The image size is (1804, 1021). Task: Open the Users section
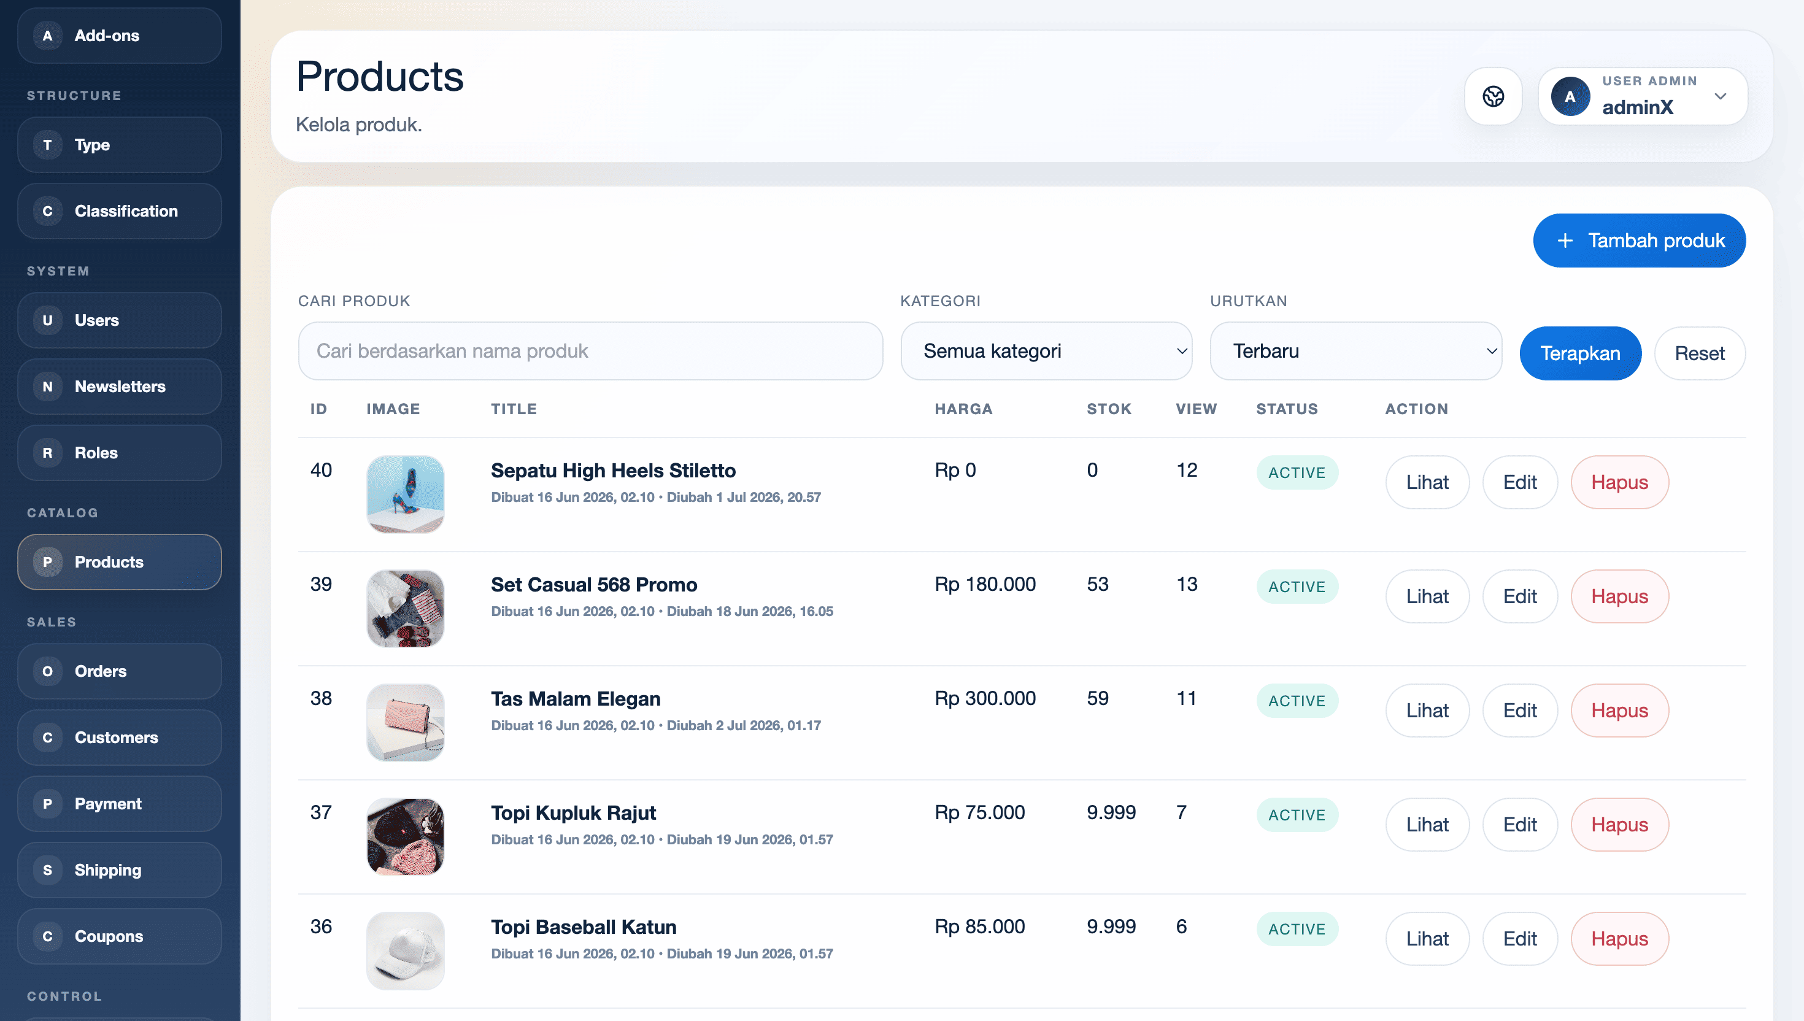pos(119,320)
